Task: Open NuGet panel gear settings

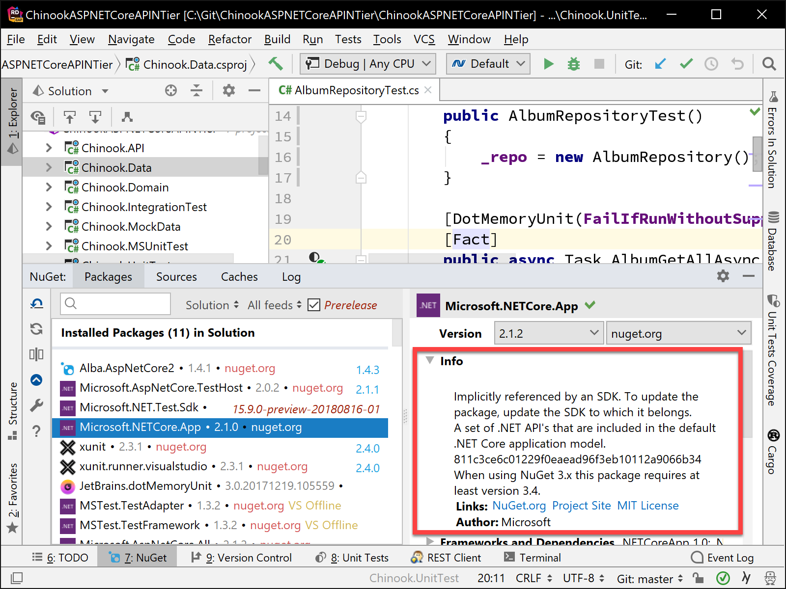Action: tap(723, 276)
